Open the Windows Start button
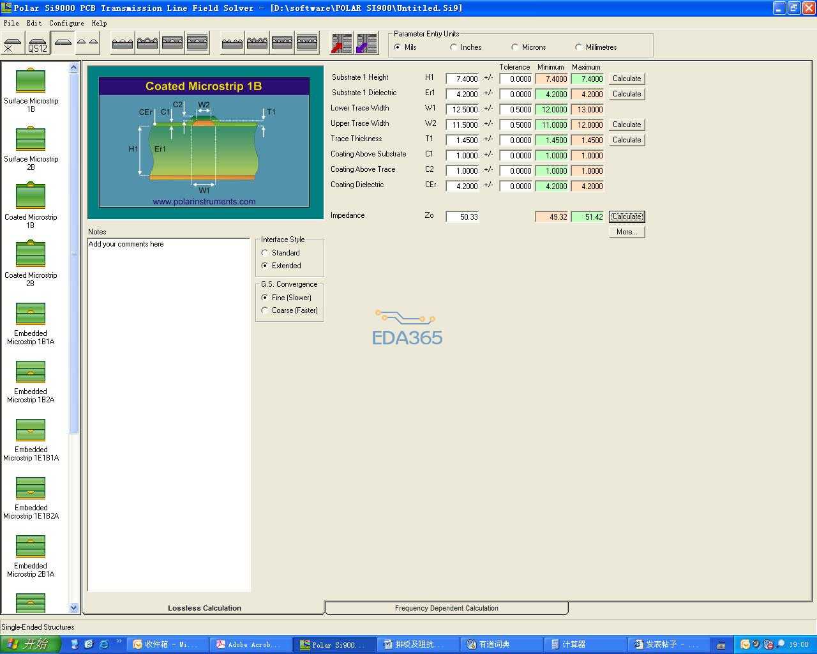This screenshot has height=654, width=817. coord(30,644)
